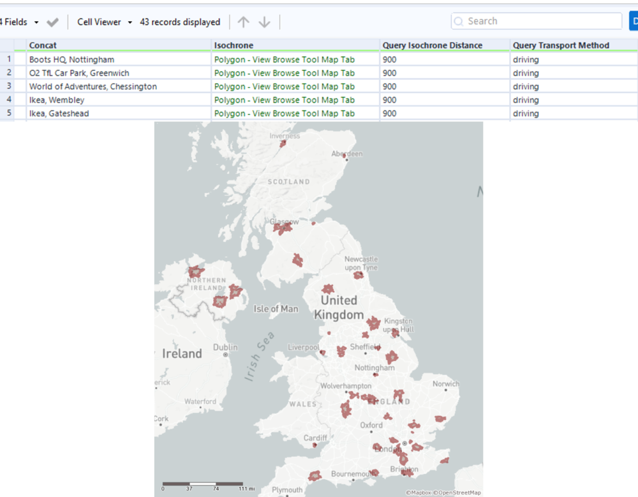This screenshot has width=638, height=497.
Task: Select the Query Isochrone Distance column header
Action: pos(445,45)
